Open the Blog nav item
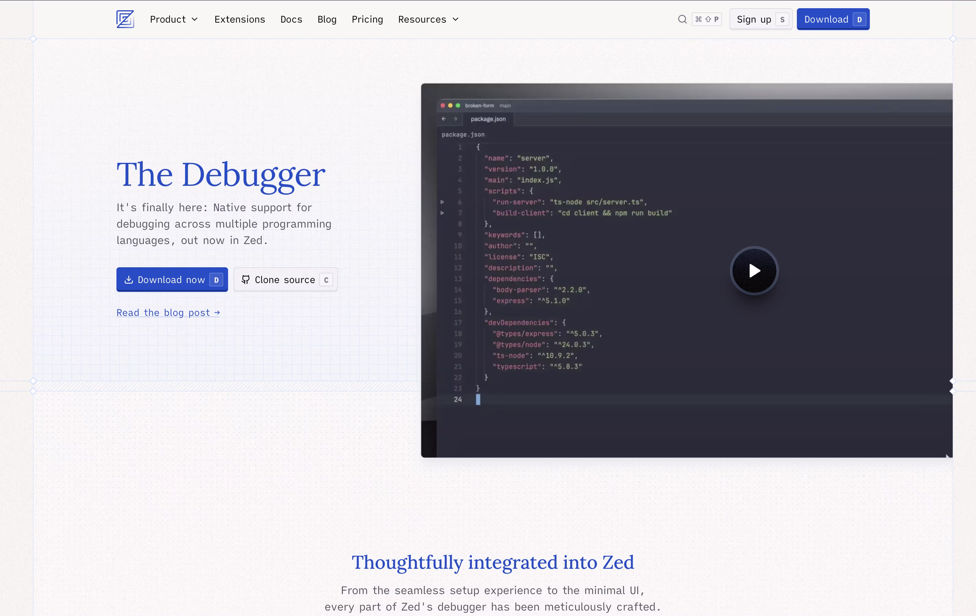 [327, 19]
